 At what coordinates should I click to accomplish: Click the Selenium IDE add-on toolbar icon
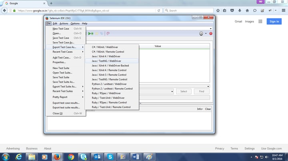point(262,11)
